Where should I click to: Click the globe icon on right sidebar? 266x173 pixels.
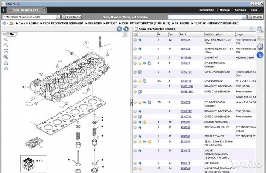pyautogui.click(x=260, y=46)
